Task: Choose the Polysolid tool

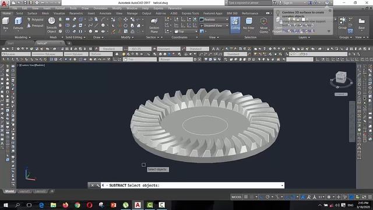Action: coord(35,19)
